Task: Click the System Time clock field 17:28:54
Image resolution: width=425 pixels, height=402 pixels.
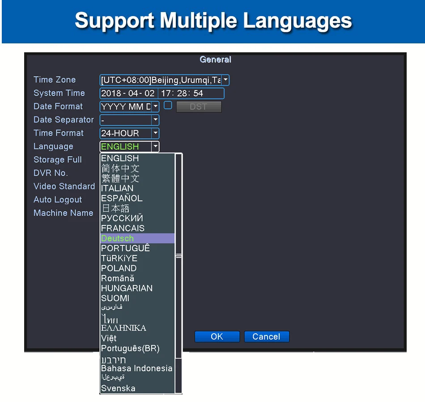Action: click(191, 93)
